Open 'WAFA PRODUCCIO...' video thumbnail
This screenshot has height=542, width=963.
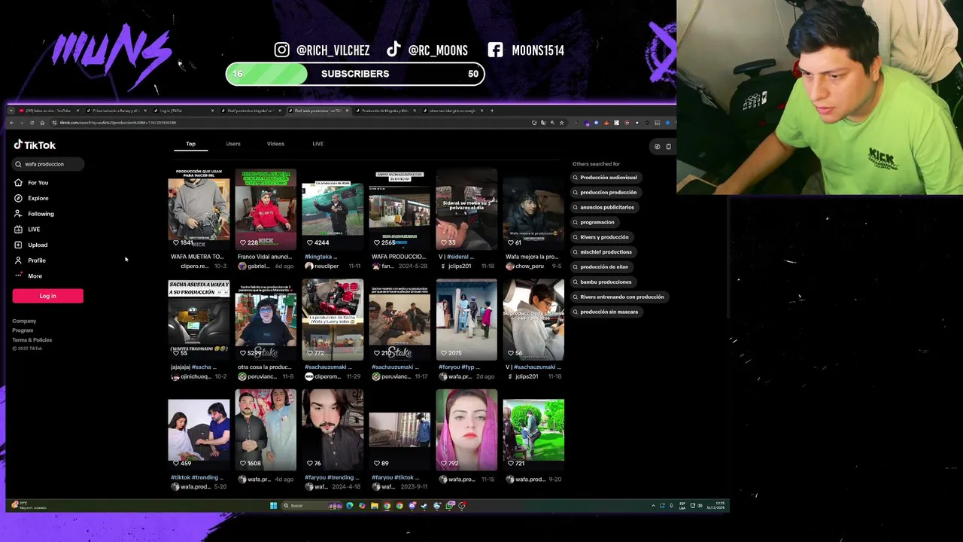coord(399,209)
